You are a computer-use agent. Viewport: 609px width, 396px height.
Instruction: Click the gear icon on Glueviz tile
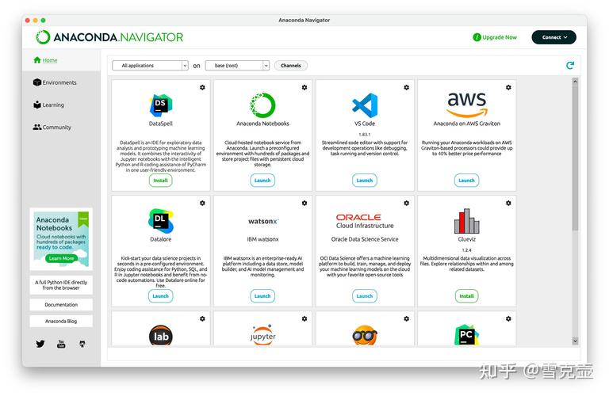508,203
